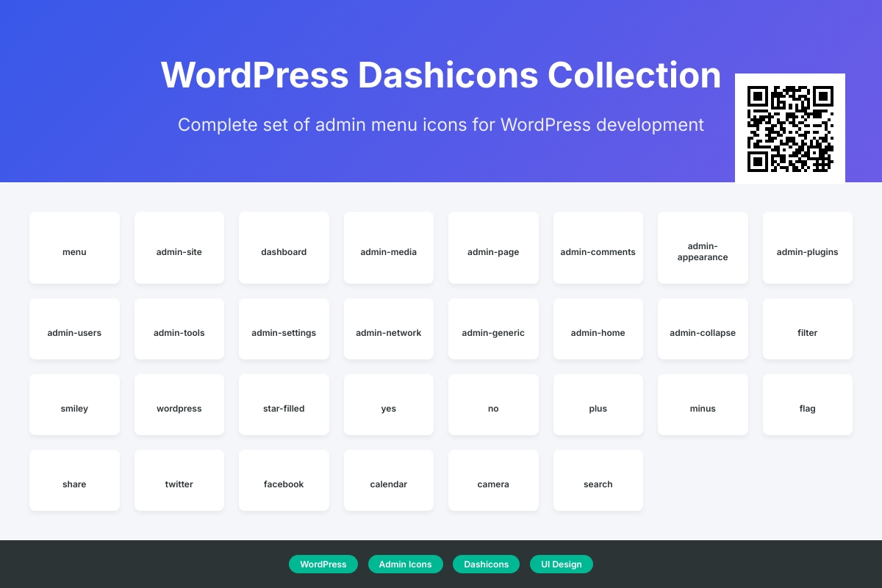Click the 'Complete set of admin menu icons' subtitle
The height and width of the screenshot is (588, 882).
441,125
